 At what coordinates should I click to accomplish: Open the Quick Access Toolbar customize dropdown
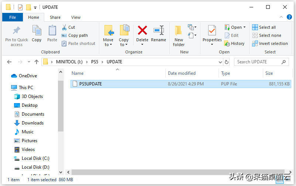click(35, 7)
